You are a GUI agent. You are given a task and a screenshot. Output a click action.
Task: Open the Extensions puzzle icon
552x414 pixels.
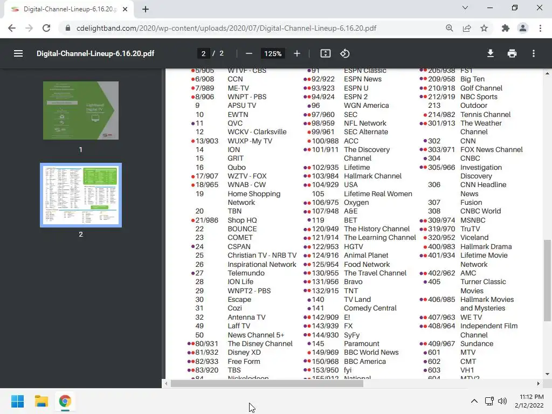click(506, 28)
